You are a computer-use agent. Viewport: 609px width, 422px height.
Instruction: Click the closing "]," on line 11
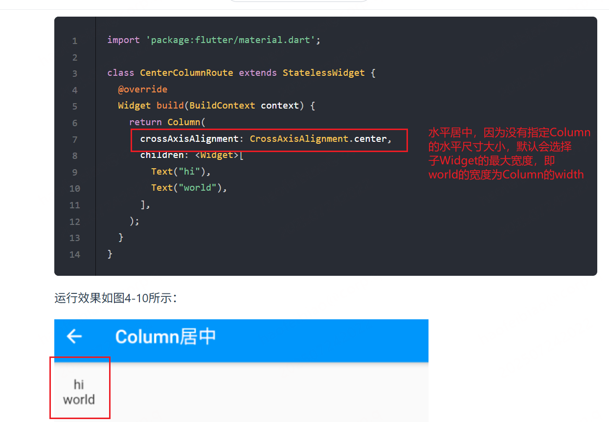(145, 204)
